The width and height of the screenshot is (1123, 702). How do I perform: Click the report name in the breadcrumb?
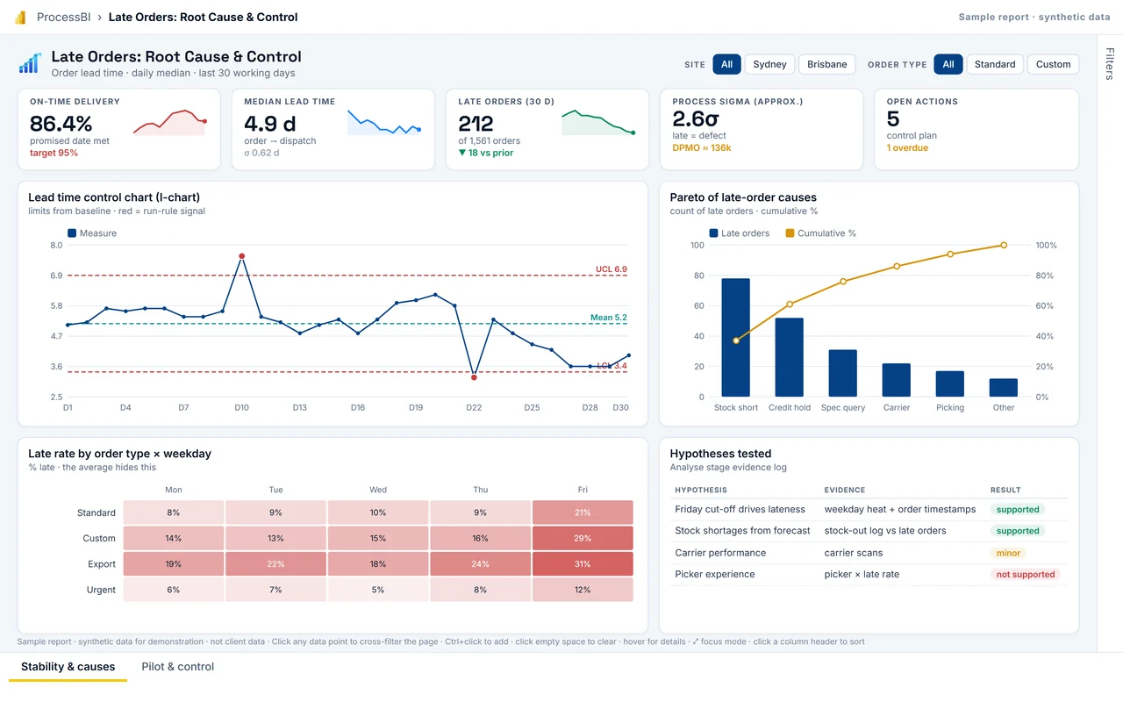tap(203, 18)
